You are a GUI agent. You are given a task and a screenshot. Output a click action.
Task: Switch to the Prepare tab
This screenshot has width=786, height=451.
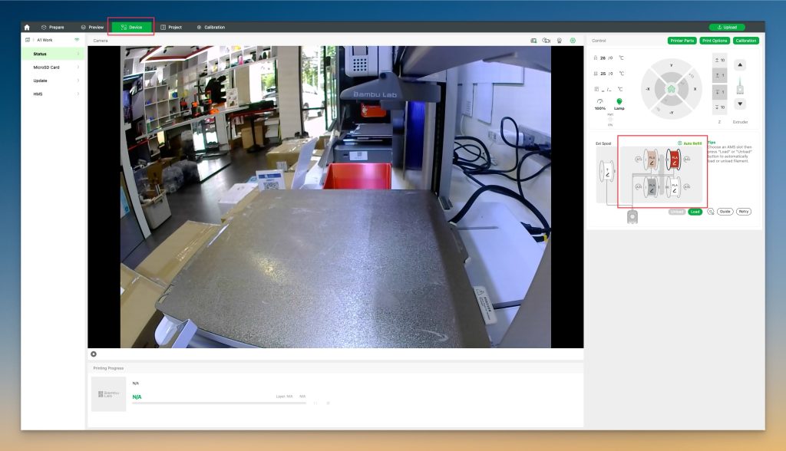click(x=52, y=27)
